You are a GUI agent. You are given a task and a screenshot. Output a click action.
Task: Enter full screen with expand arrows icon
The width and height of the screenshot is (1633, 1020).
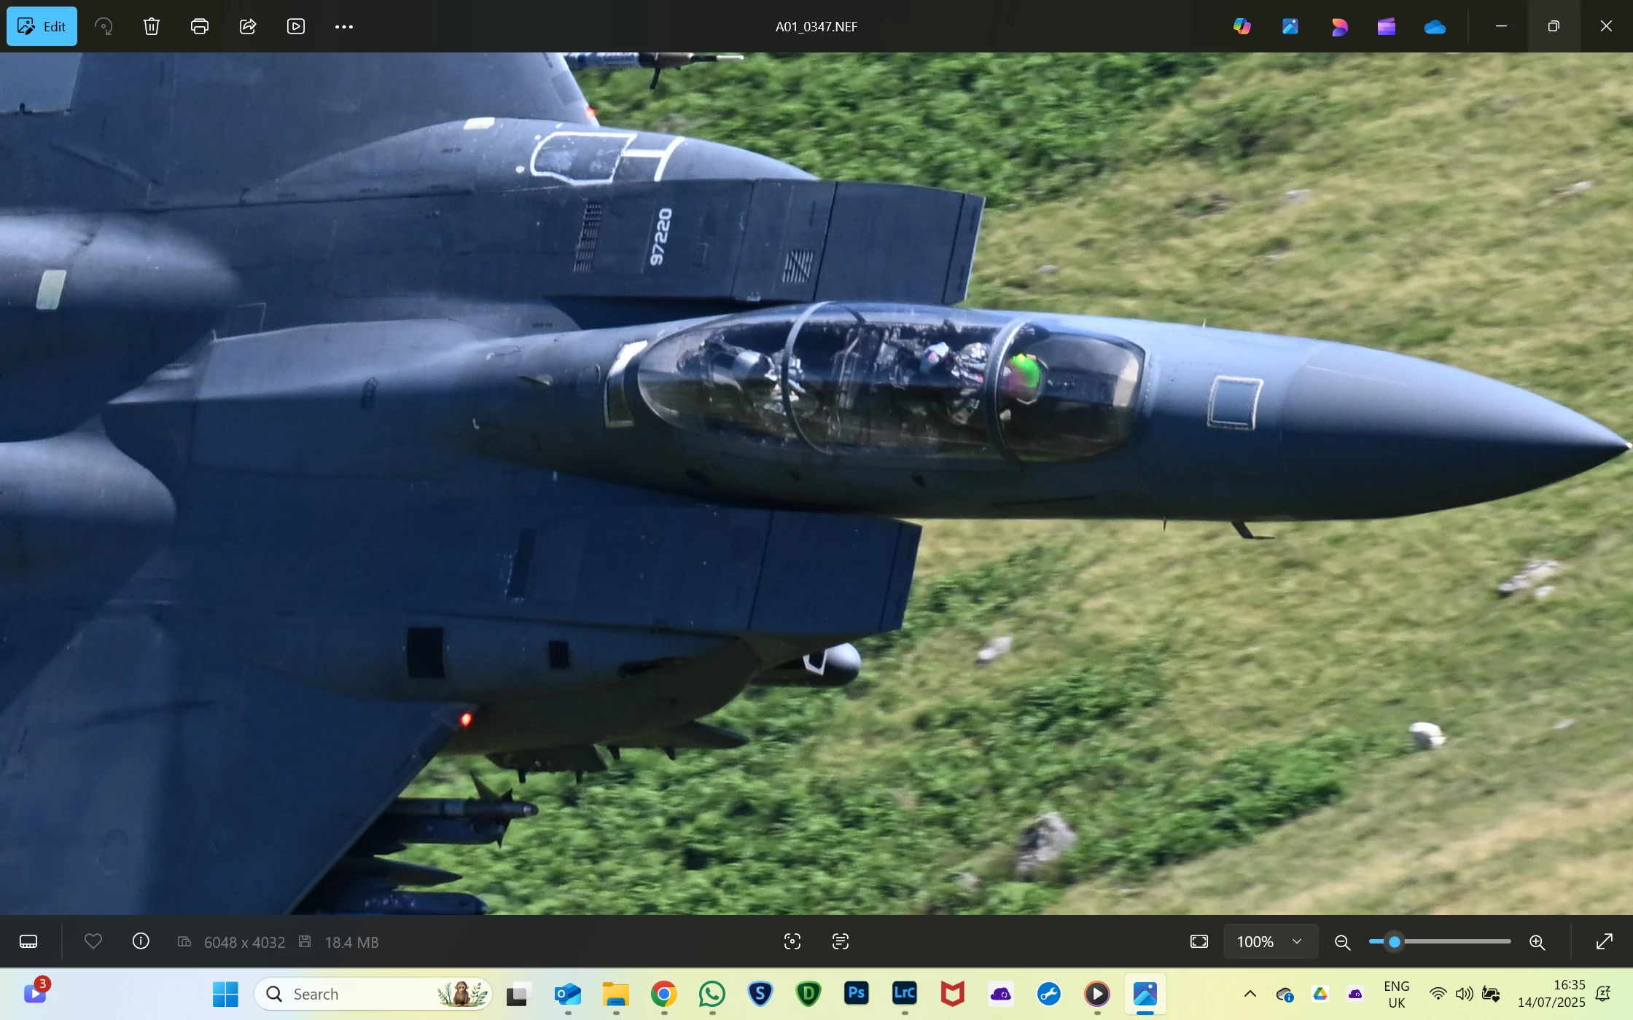pyautogui.click(x=1605, y=941)
